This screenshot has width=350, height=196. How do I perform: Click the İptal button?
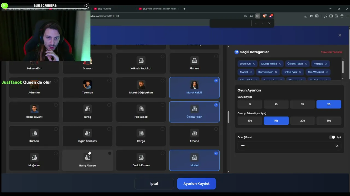tap(154, 183)
